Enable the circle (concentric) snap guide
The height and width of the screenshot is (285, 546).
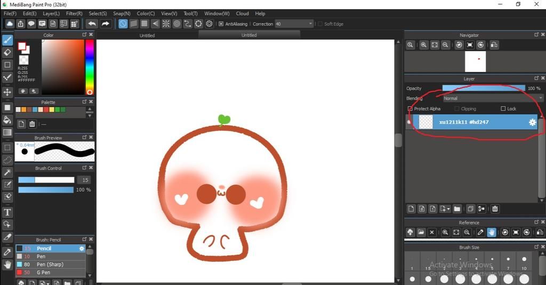(177, 23)
